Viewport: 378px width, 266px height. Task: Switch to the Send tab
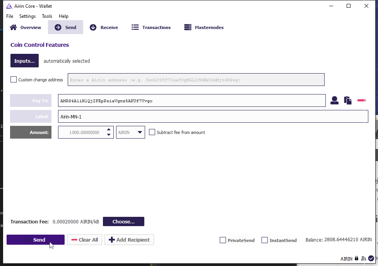tap(65, 27)
